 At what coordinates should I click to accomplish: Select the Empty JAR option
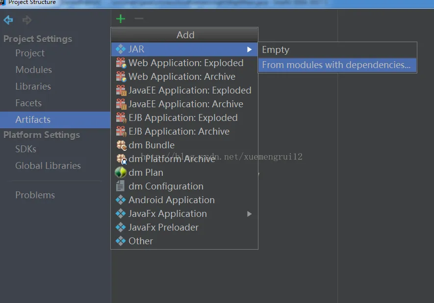pos(276,50)
